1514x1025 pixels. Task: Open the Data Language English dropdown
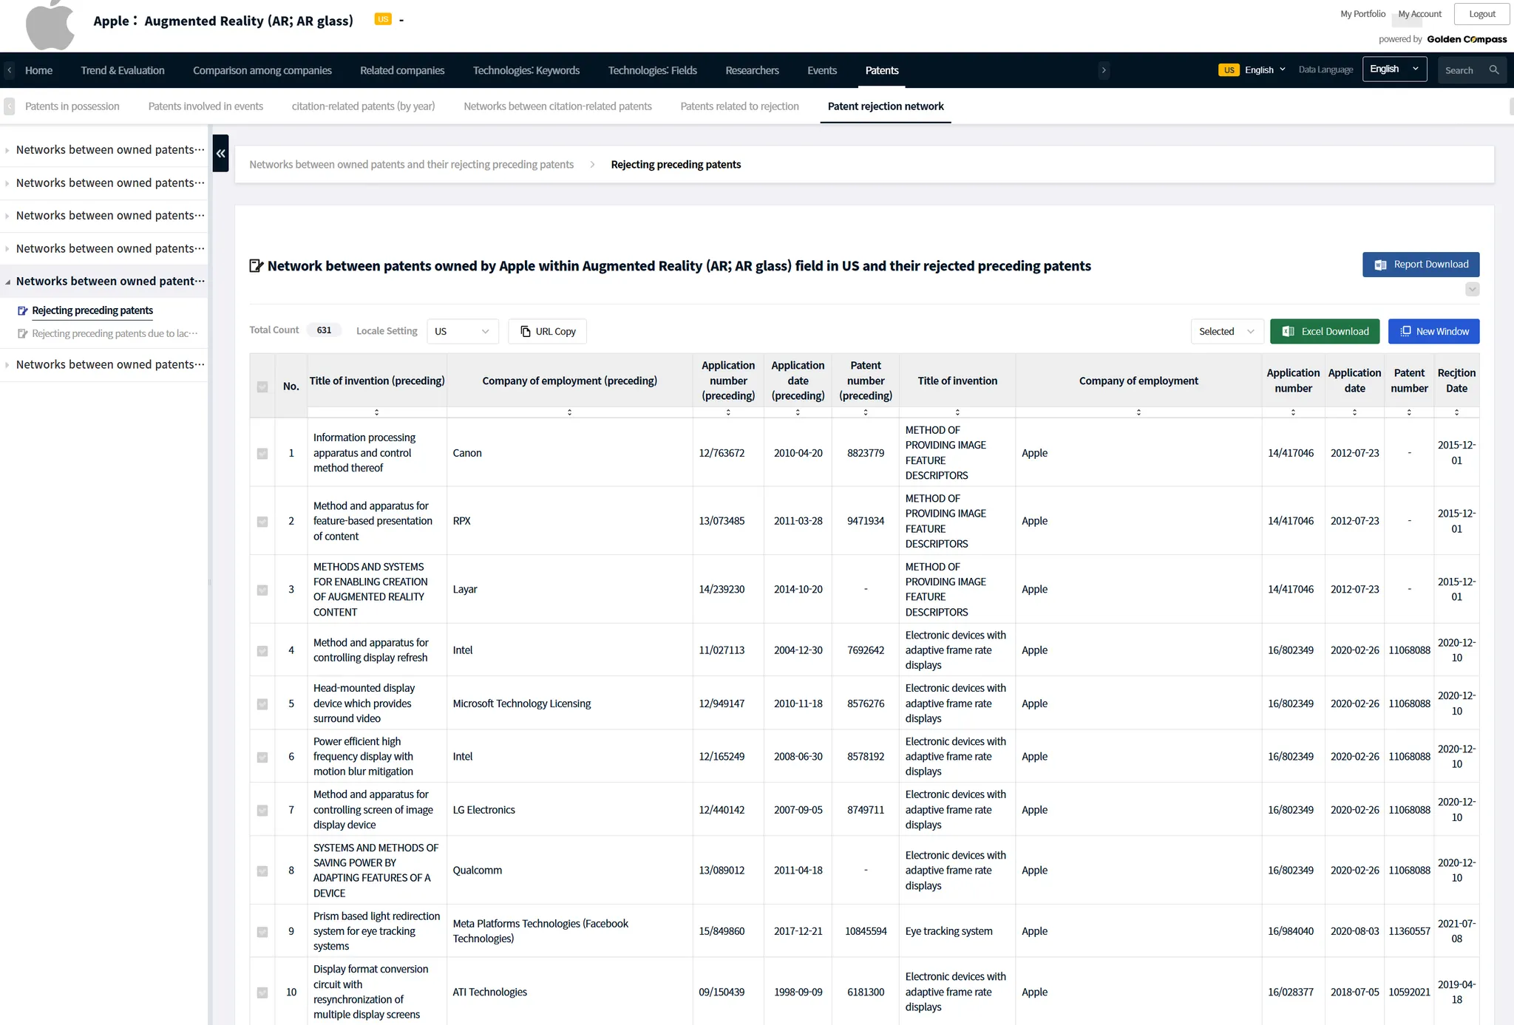[1394, 69]
